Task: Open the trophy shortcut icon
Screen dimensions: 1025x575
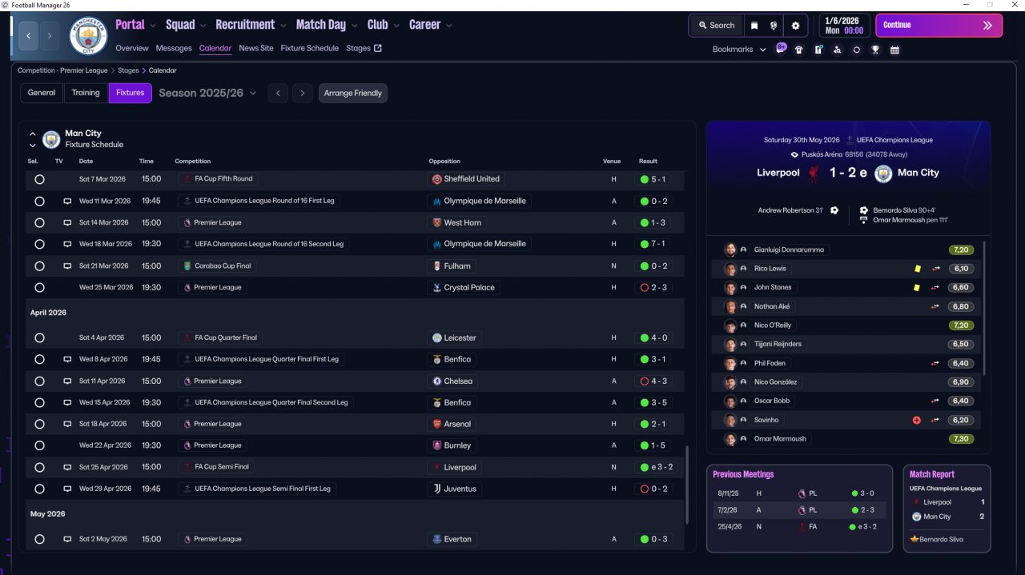Action: coord(875,50)
